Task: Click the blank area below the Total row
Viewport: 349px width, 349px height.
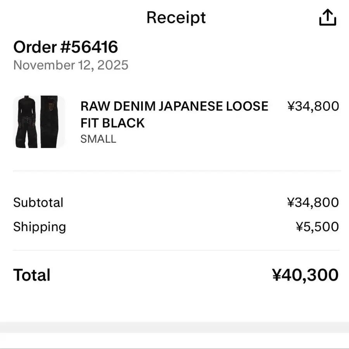Action: tap(174, 304)
